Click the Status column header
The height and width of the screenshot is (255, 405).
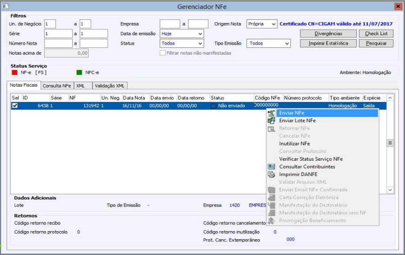coord(232,98)
